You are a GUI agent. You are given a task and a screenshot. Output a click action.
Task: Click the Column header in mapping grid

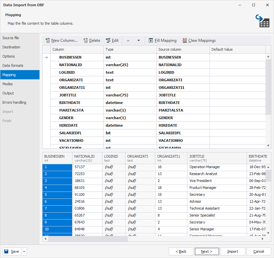pos(77,49)
